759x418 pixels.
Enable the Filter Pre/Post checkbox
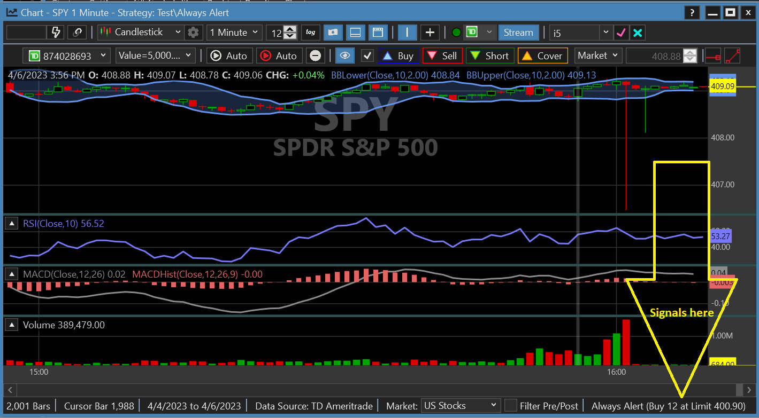pos(511,406)
